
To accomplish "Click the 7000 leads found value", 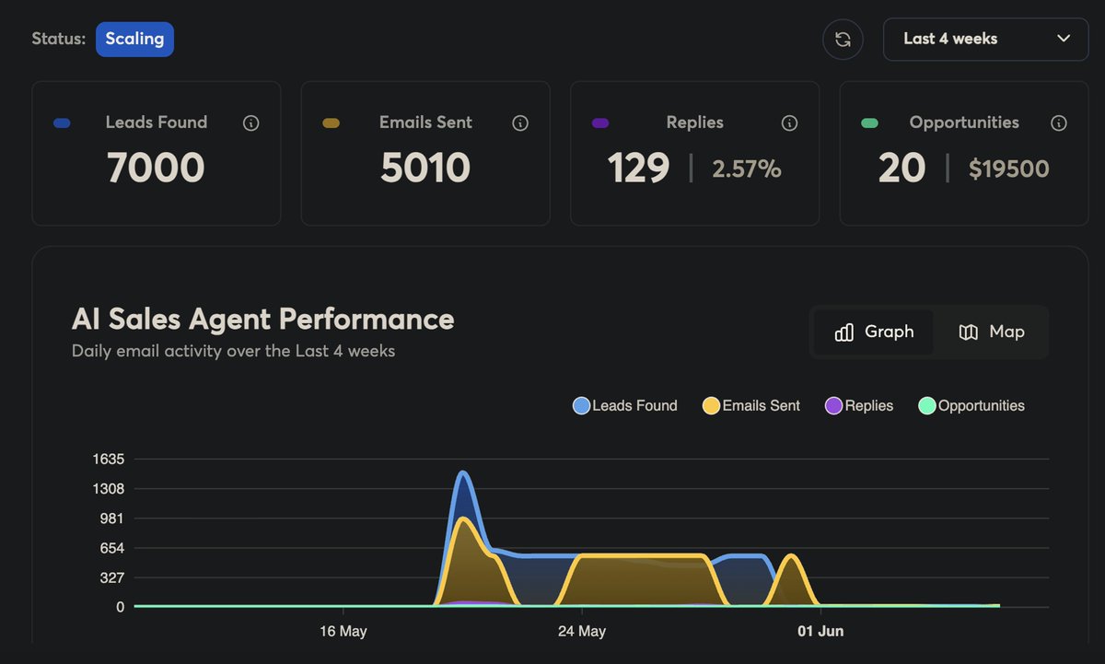I will click(x=156, y=169).
